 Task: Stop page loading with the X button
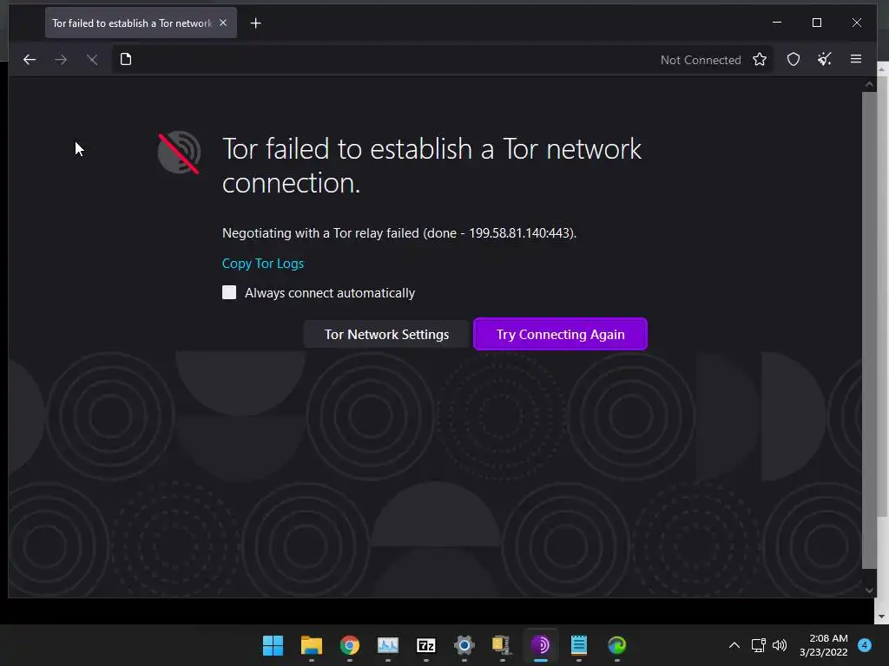tap(92, 60)
